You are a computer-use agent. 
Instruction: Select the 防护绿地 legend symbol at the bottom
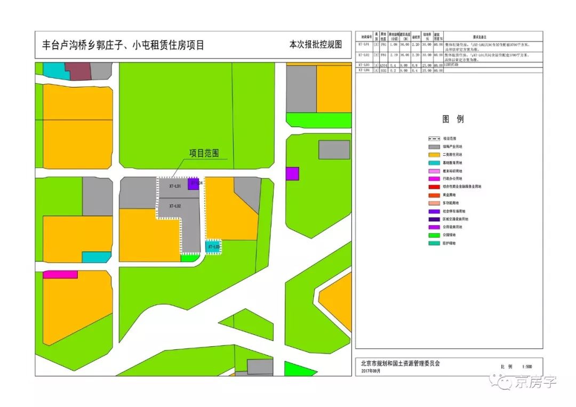[x=434, y=243]
